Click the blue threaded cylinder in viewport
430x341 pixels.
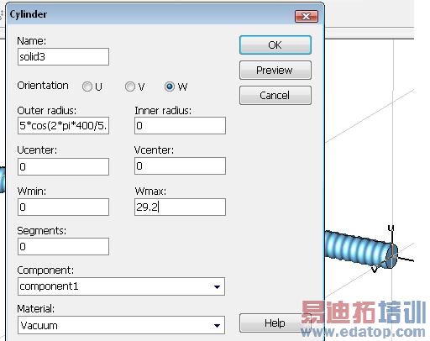359,249
